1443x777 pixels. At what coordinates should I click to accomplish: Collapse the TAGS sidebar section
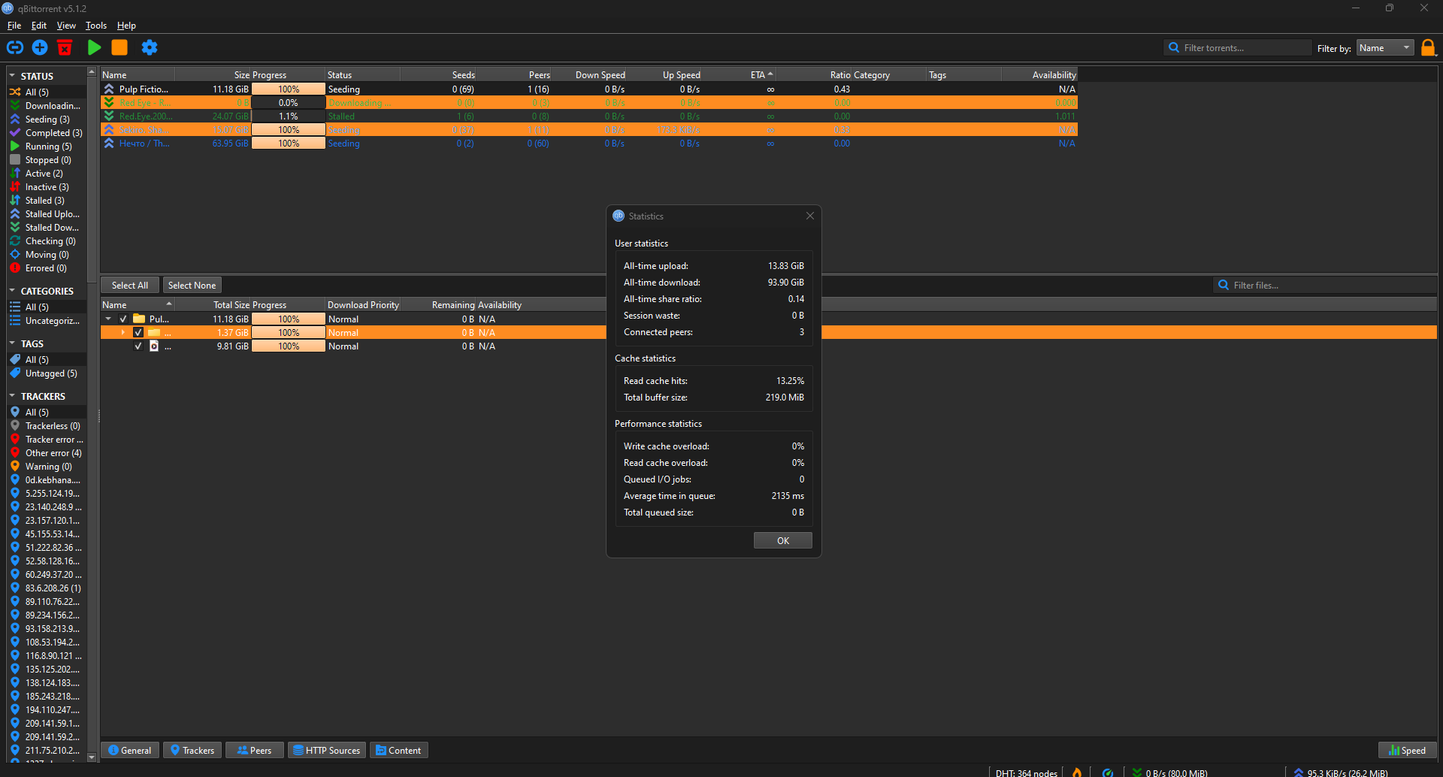pyautogui.click(x=12, y=343)
